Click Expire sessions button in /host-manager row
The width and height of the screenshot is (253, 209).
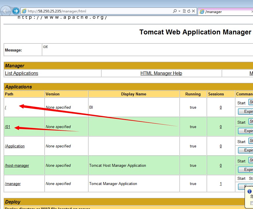pyautogui.click(x=245, y=169)
